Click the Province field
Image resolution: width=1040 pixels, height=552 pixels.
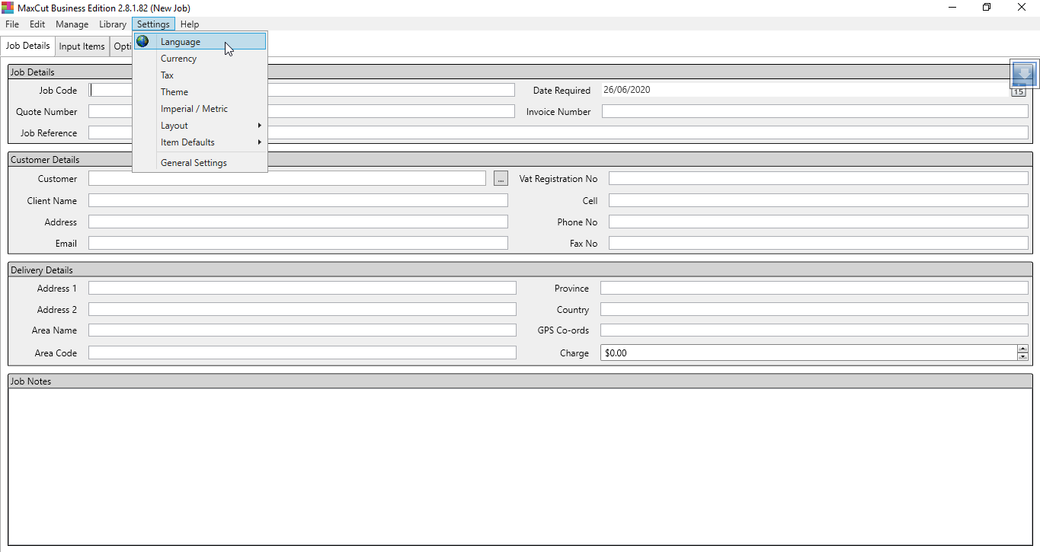[814, 288]
